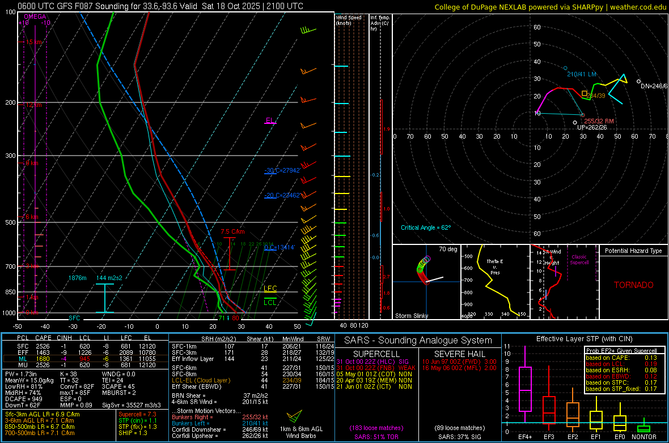The image size is (669, 443).
Task: Click the 0 C=13414' freezing level label
Action: (280, 247)
